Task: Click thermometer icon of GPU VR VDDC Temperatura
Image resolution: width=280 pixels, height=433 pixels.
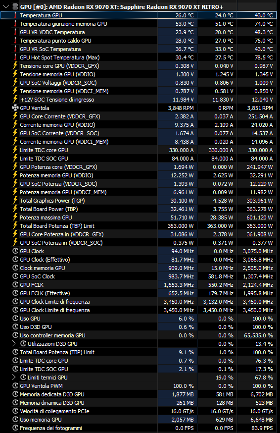Action: [x=15, y=32]
